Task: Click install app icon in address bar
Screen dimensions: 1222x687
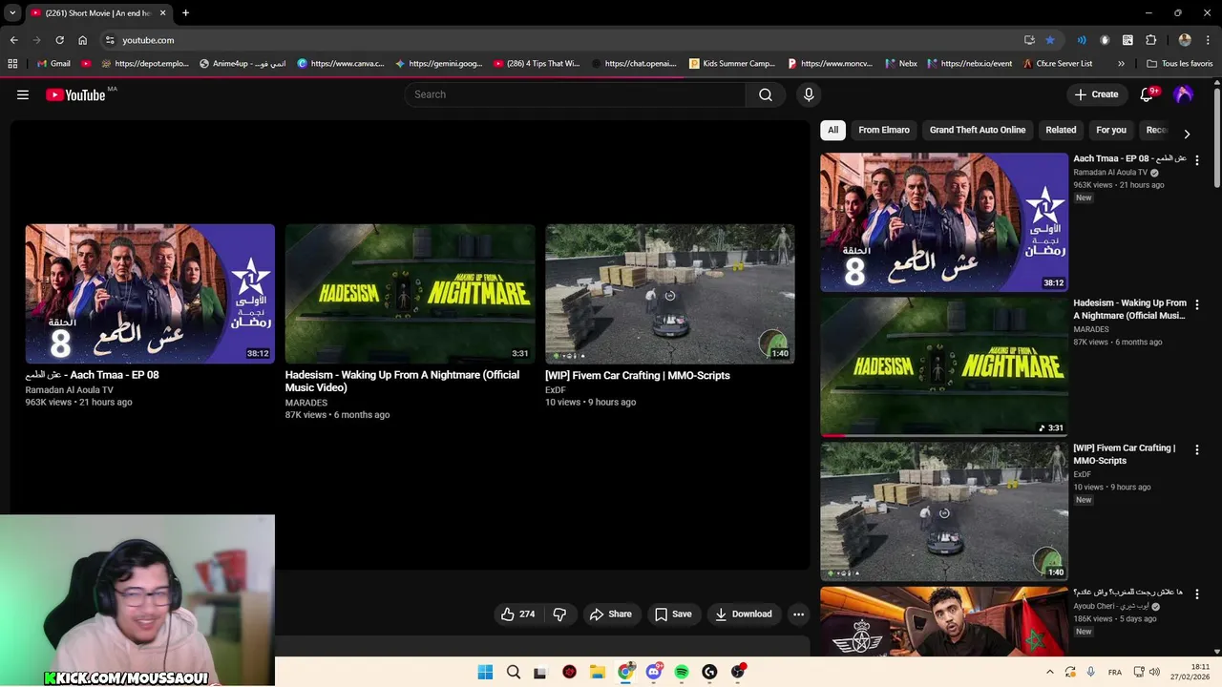Action: click(1029, 40)
